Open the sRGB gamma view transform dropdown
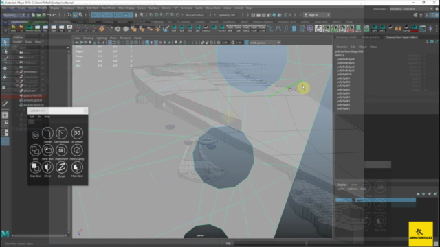 click(x=265, y=43)
